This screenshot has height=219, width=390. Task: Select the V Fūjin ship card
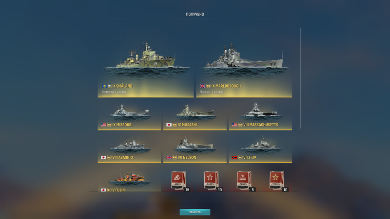[x=129, y=178]
